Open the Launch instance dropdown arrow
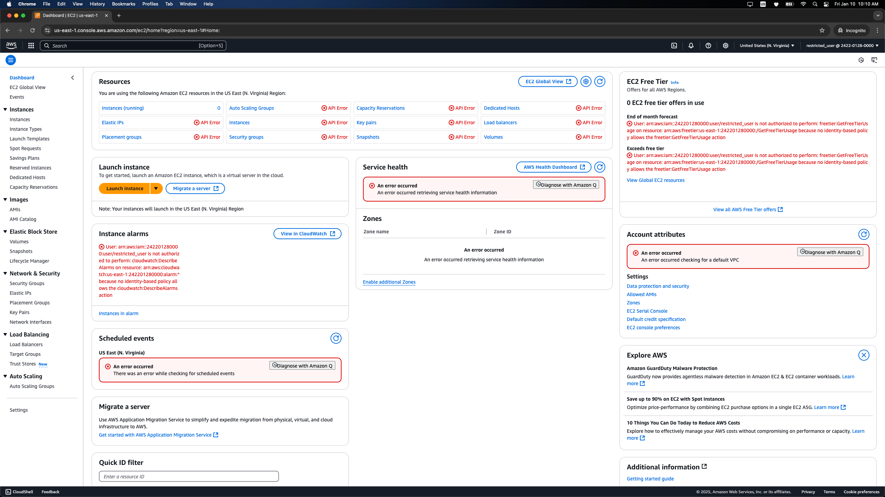Screen dimensions: 885x497 tap(156, 188)
